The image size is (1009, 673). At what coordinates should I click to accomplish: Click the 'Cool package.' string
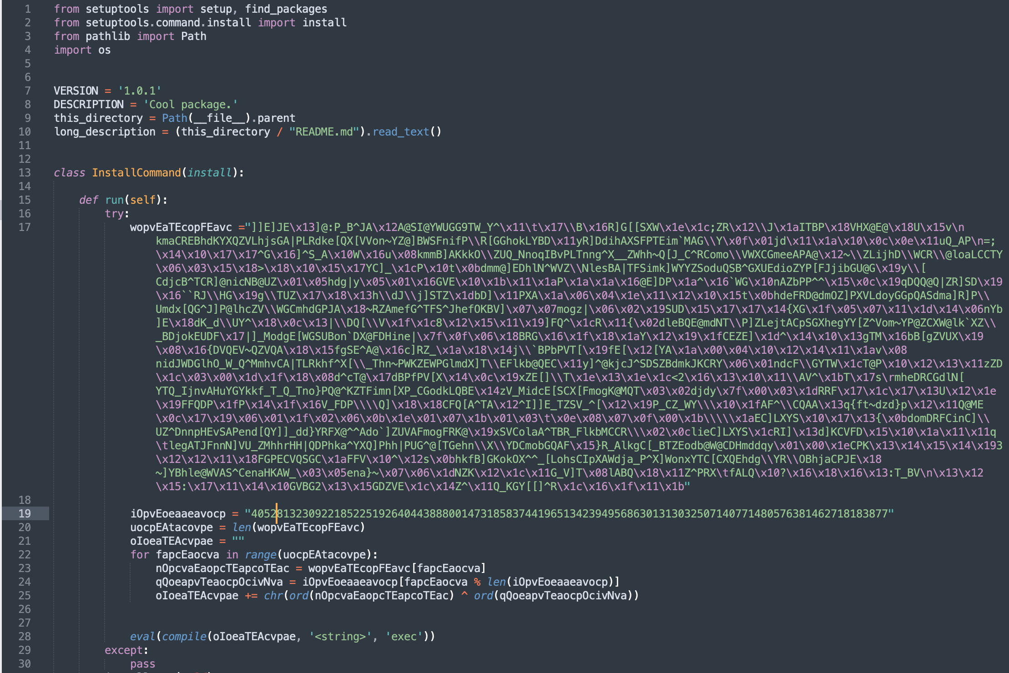190,105
